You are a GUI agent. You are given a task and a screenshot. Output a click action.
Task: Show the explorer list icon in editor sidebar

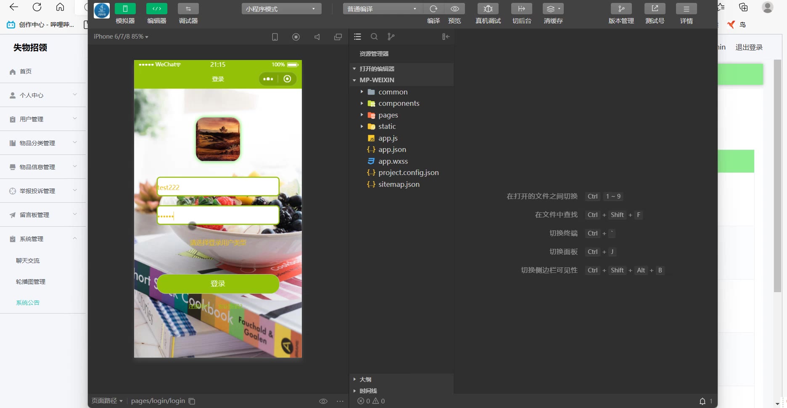[358, 37]
